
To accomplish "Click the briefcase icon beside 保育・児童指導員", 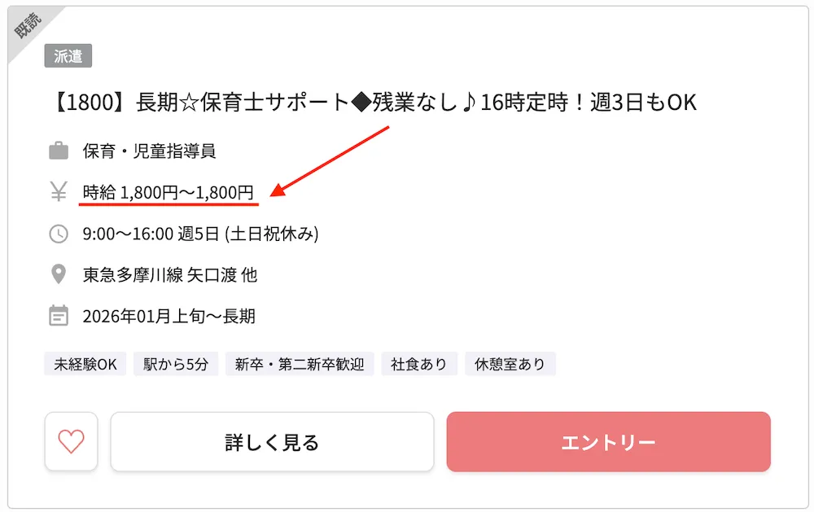I will tap(57, 149).
